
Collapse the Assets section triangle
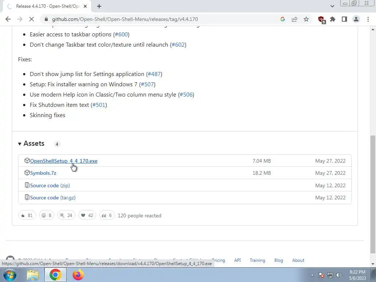coord(20,144)
